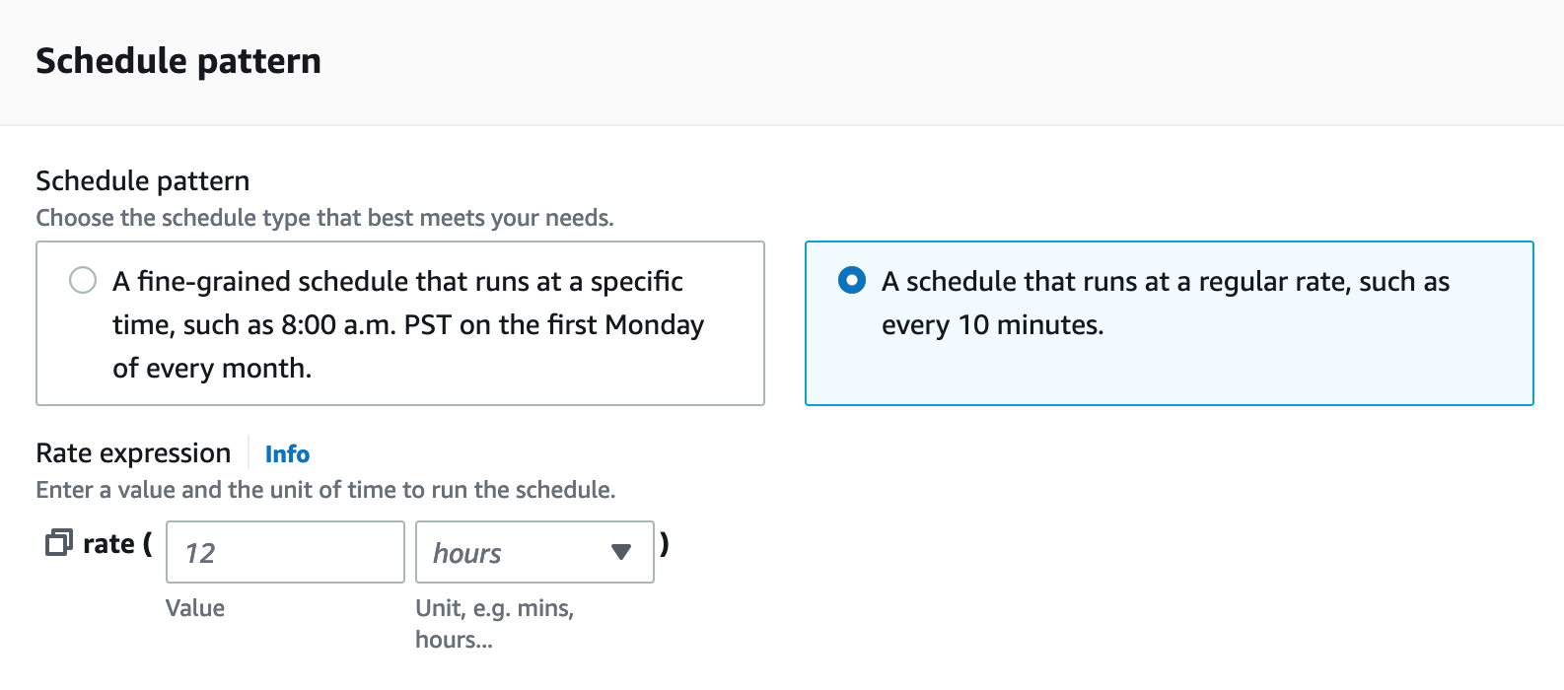Click the 'Enter a value and the unit' hint
The width and height of the screenshot is (1564, 690).
325,490
